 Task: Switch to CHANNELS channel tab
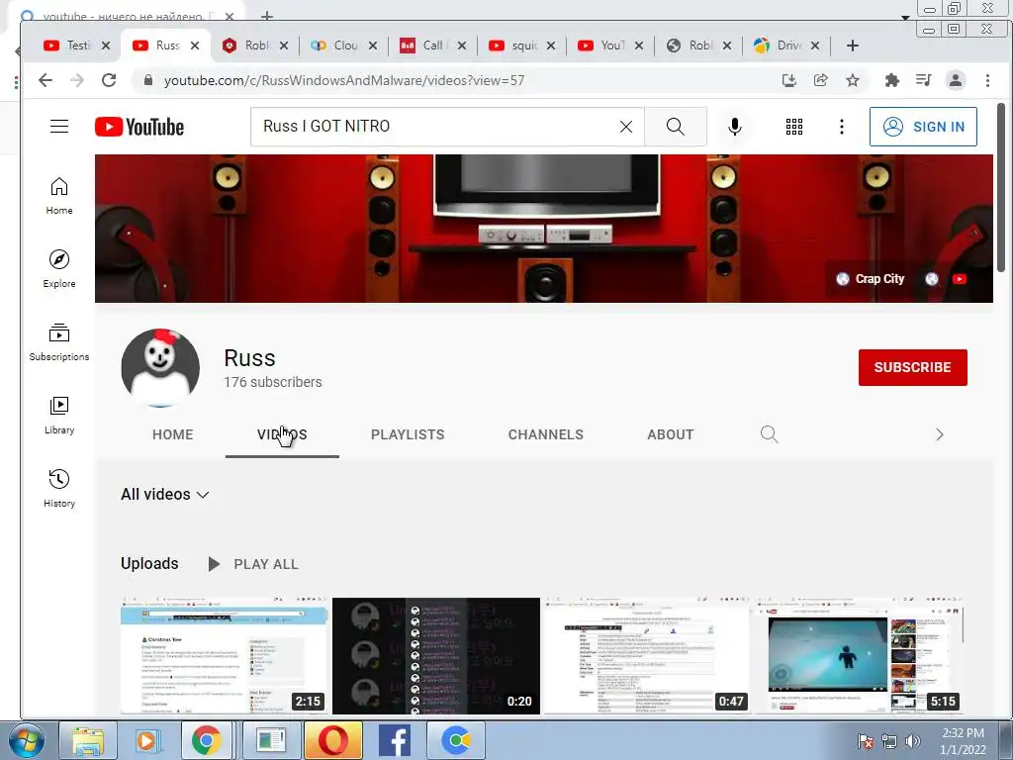pyautogui.click(x=546, y=434)
